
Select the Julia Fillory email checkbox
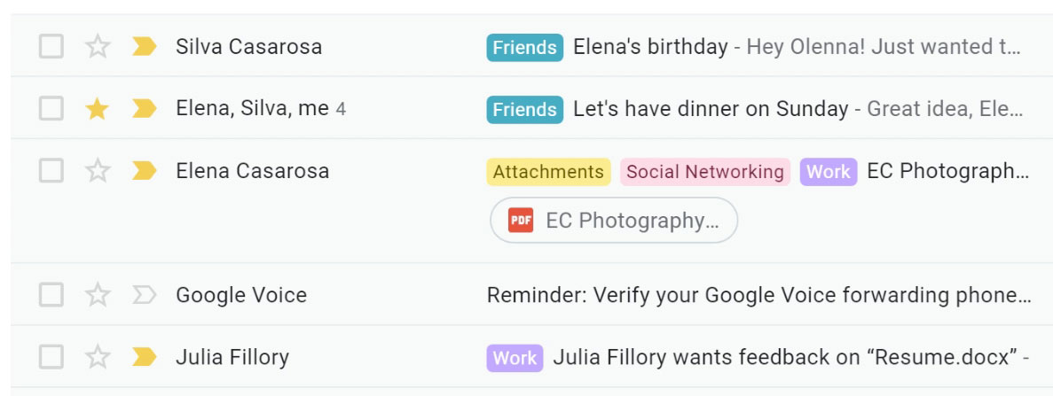point(51,357)
